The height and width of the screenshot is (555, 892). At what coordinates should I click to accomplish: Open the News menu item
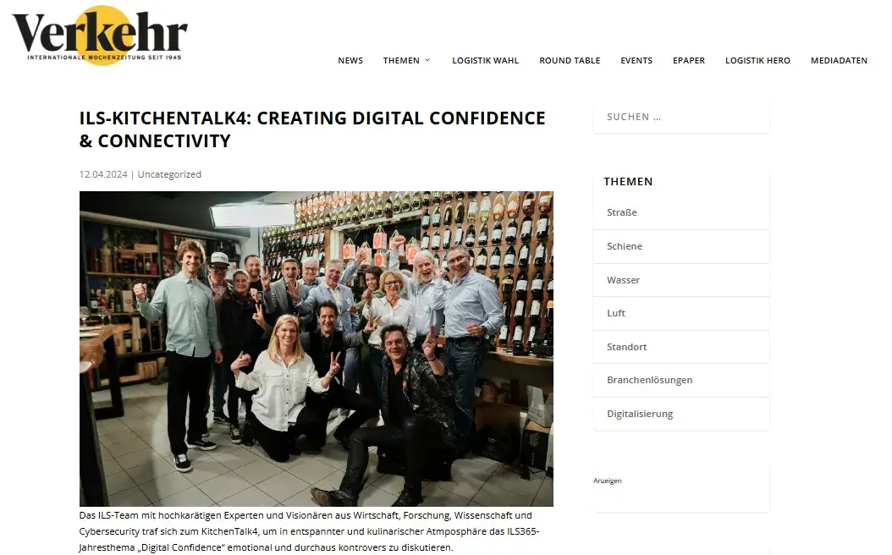tap(350, 60)
